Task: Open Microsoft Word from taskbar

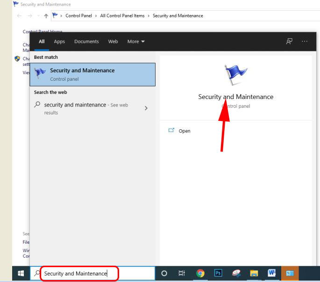Action: [x=271, y=273]
